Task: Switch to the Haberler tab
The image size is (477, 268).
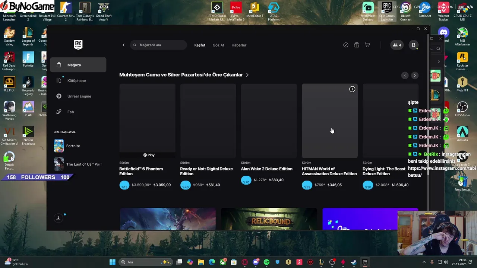Action: coord(239,45)
